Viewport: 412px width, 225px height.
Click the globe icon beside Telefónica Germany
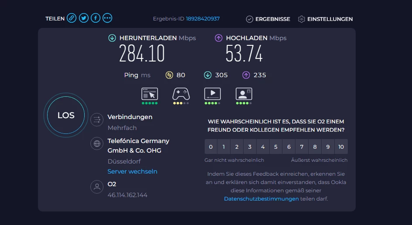[x=96, y=143]
